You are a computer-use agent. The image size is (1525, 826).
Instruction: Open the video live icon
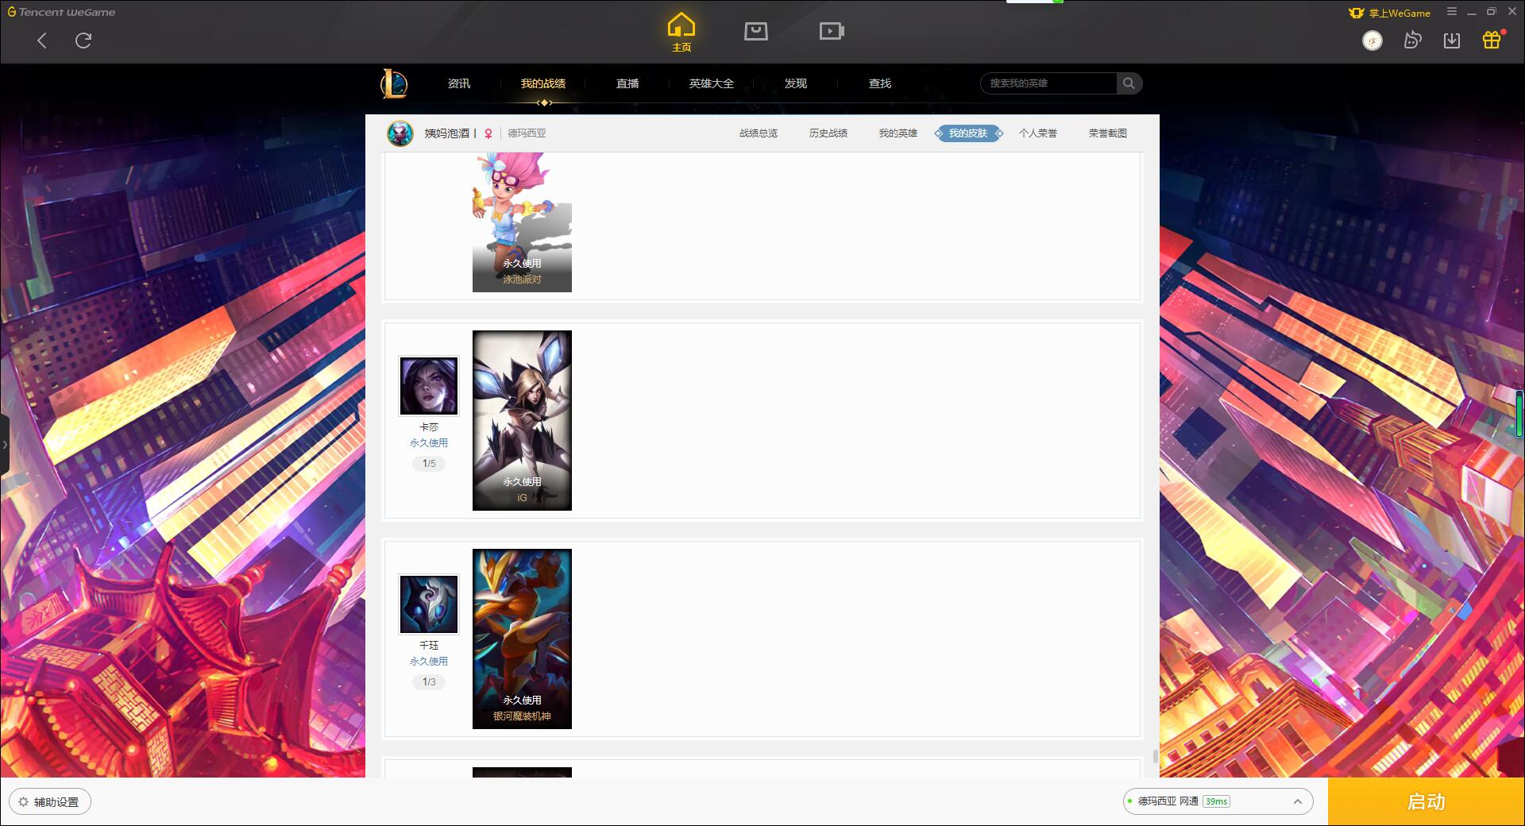pyautogui.click(x=832, y=32)
